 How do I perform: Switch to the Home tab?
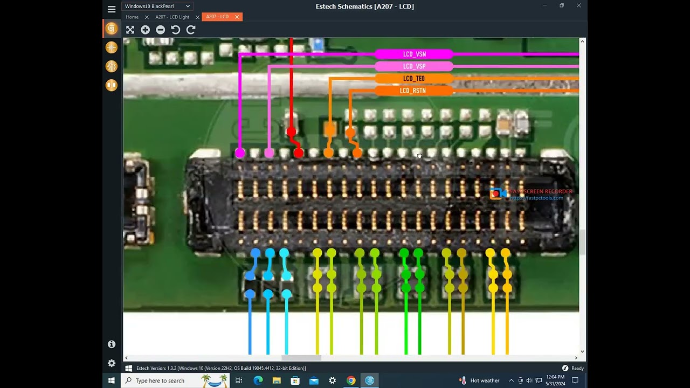tap(132, 17)
